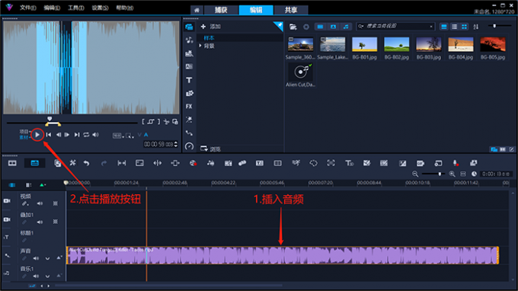This screenshot has height=291, width=518.
Task: Click the 浏览 browse button
Action: pyautogui.click(x=211, y=149)
